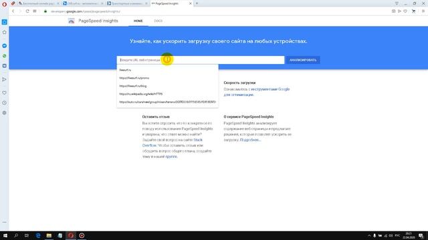Switch to the second browser tab
This screenshot has height=240, width=428.
(x=83, y=3)
